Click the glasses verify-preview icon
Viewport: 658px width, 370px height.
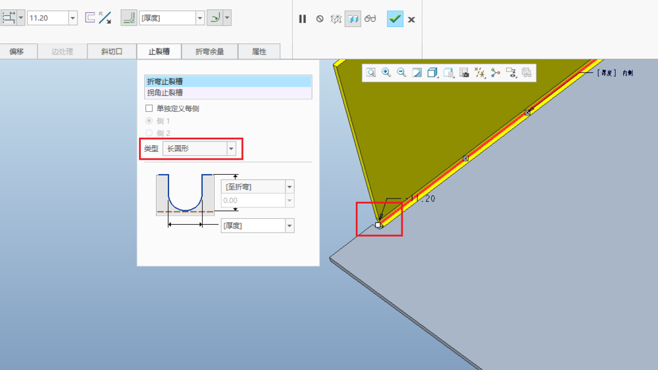(370, 19)
